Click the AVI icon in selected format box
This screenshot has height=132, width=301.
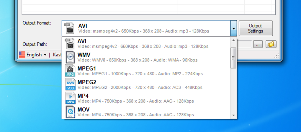pos(69,28)
